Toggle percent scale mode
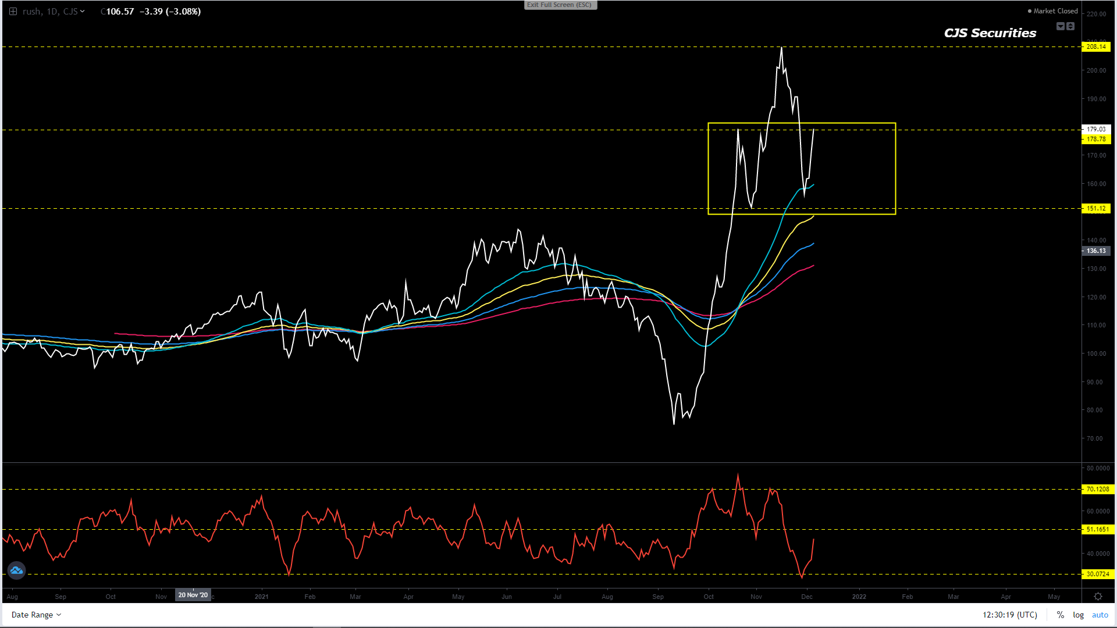 pyautogui.click(x=1061, y=615)
